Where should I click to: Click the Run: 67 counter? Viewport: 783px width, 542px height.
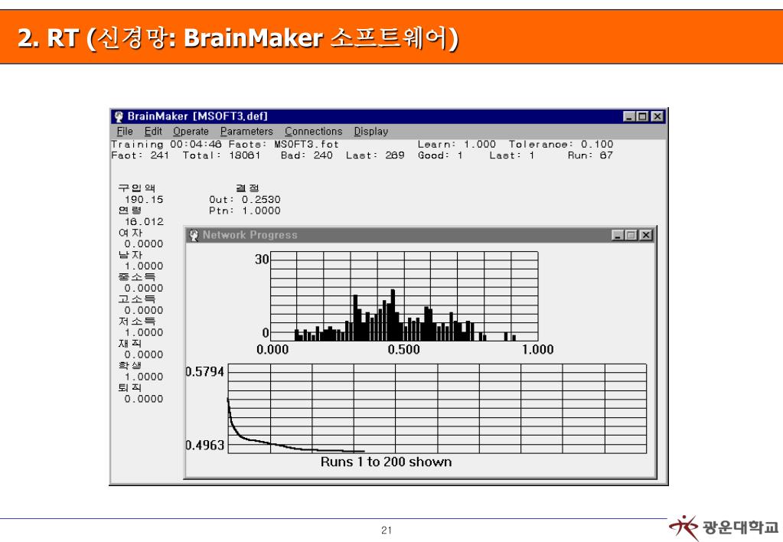590,155
